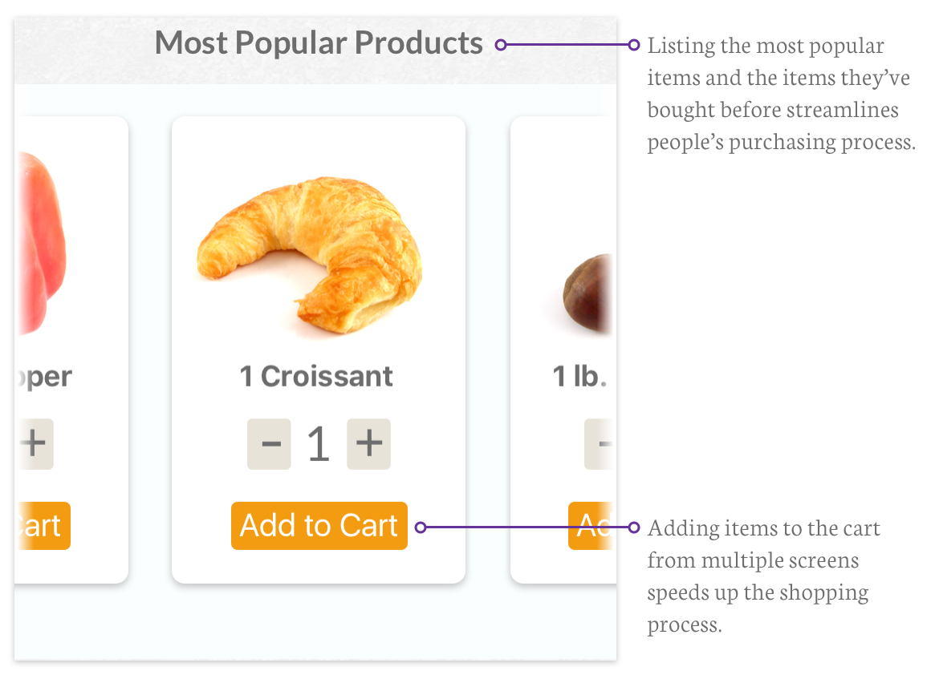Click Add to Cart for the croissant

tap(319, 526)
